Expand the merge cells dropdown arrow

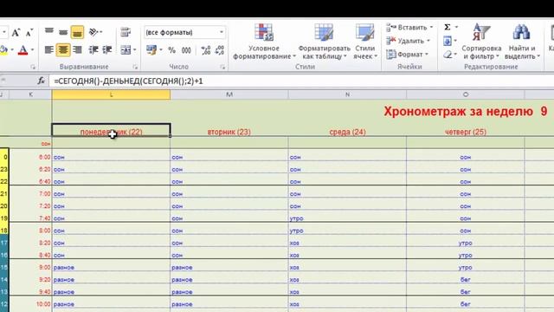pyautogui.click(x=135, y=50)
